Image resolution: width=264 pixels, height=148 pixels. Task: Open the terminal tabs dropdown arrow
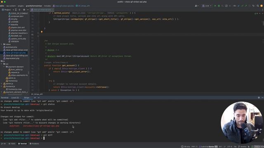(38, 98)
